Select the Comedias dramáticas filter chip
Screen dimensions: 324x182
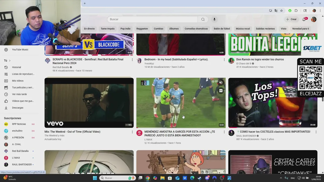[x=196, y=29]
